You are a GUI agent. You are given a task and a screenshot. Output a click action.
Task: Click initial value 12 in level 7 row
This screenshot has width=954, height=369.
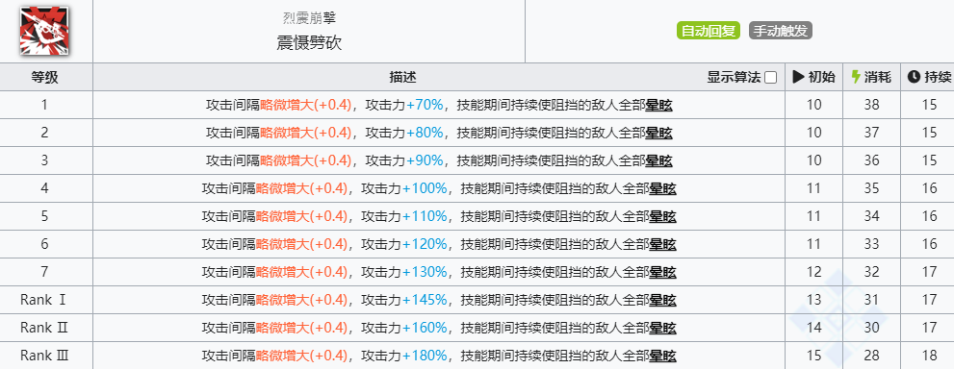click(813, 273)
